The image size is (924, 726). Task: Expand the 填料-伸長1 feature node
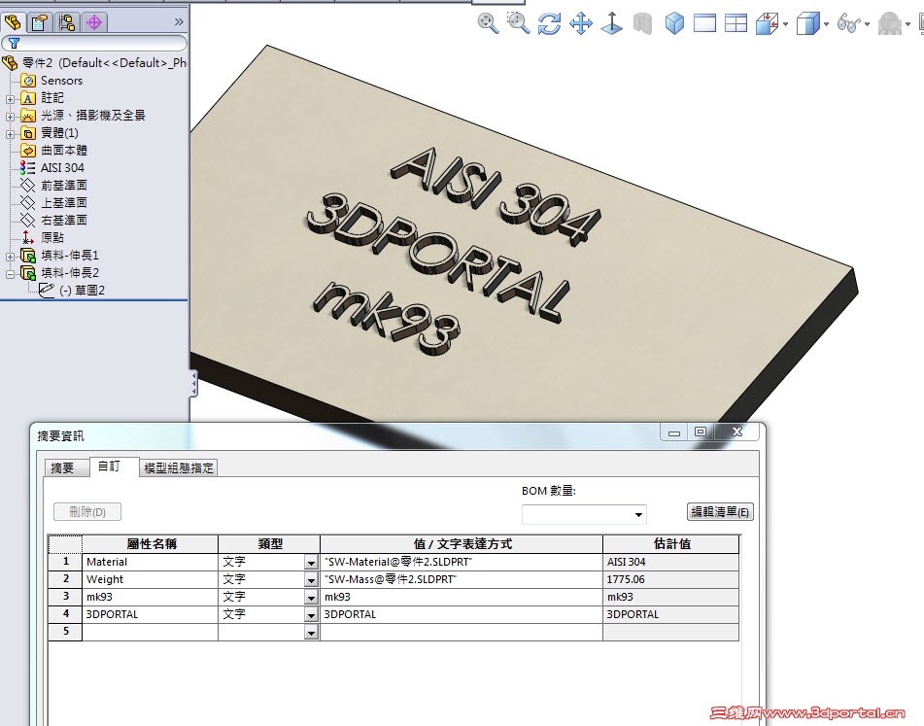pos(10,257)
